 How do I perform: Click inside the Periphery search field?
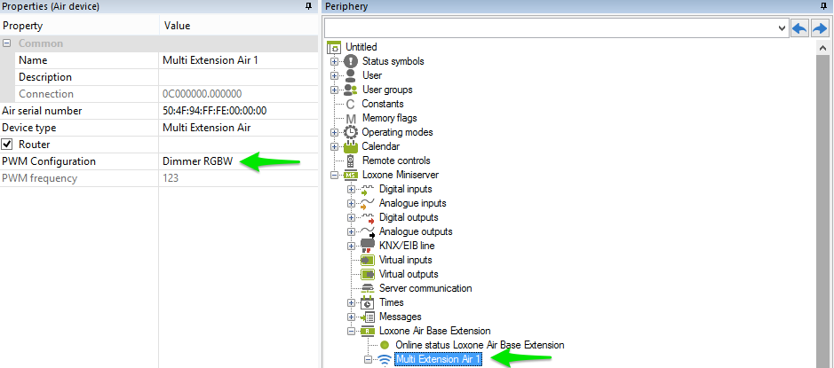(551, 28)
